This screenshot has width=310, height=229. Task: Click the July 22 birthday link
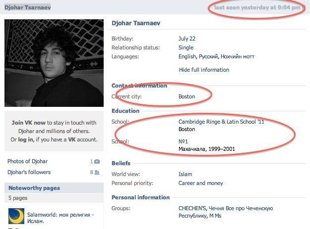click(187, 39)
